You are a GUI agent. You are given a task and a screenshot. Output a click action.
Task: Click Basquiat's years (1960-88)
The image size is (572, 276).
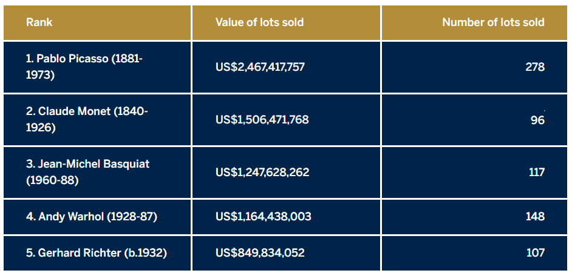pos(52,180)
